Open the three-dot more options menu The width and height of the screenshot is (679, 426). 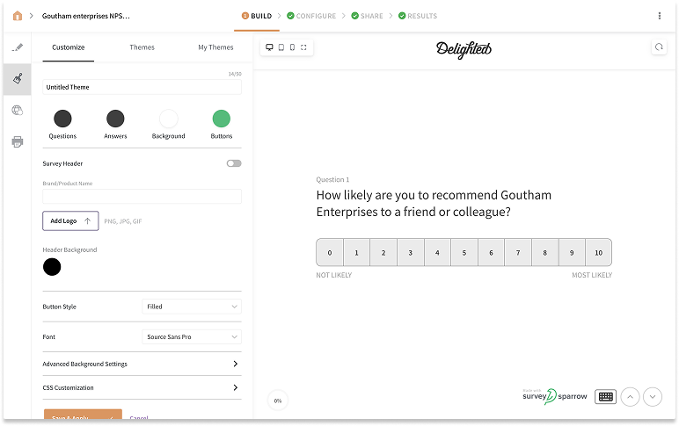[660, 16]
